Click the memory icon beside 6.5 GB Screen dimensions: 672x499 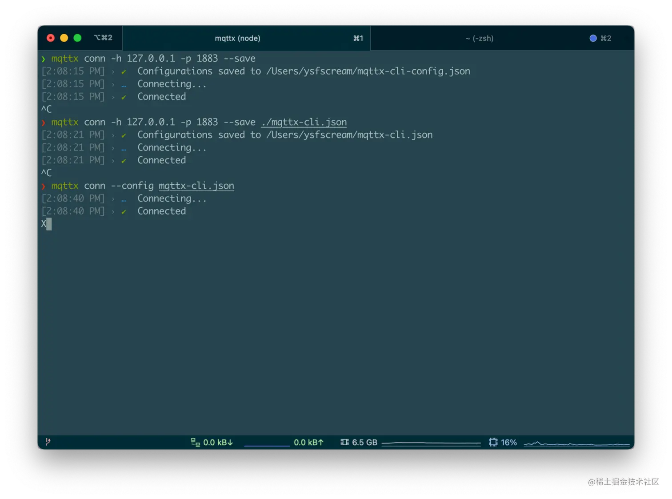344,442
